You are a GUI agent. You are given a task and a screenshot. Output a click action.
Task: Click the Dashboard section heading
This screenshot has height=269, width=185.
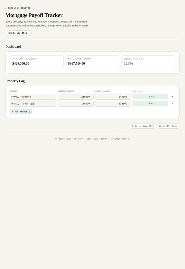(13, 47)
